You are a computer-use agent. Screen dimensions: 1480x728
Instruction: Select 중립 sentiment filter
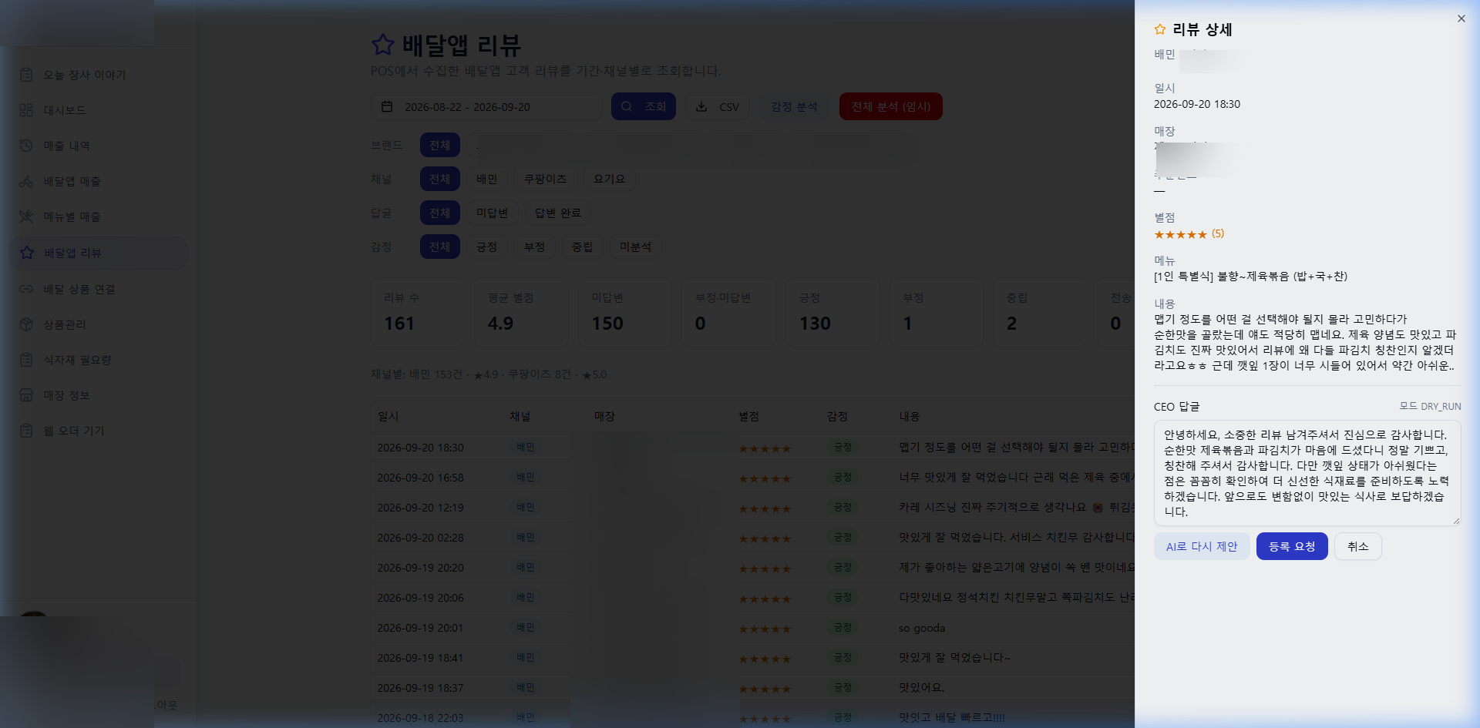coord(582,247)
